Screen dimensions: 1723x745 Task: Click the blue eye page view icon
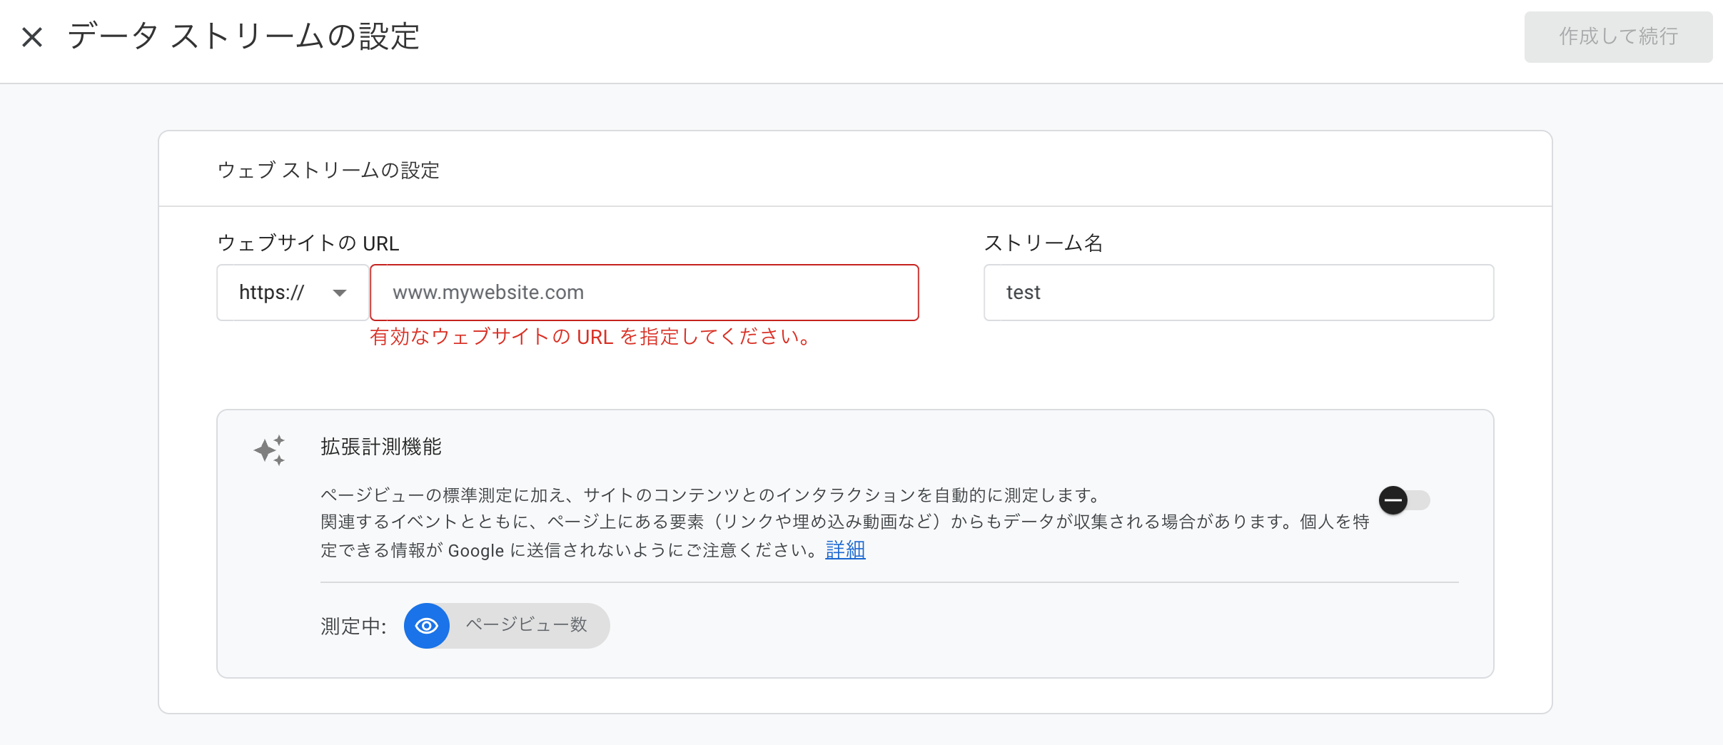tap(427, 626)
